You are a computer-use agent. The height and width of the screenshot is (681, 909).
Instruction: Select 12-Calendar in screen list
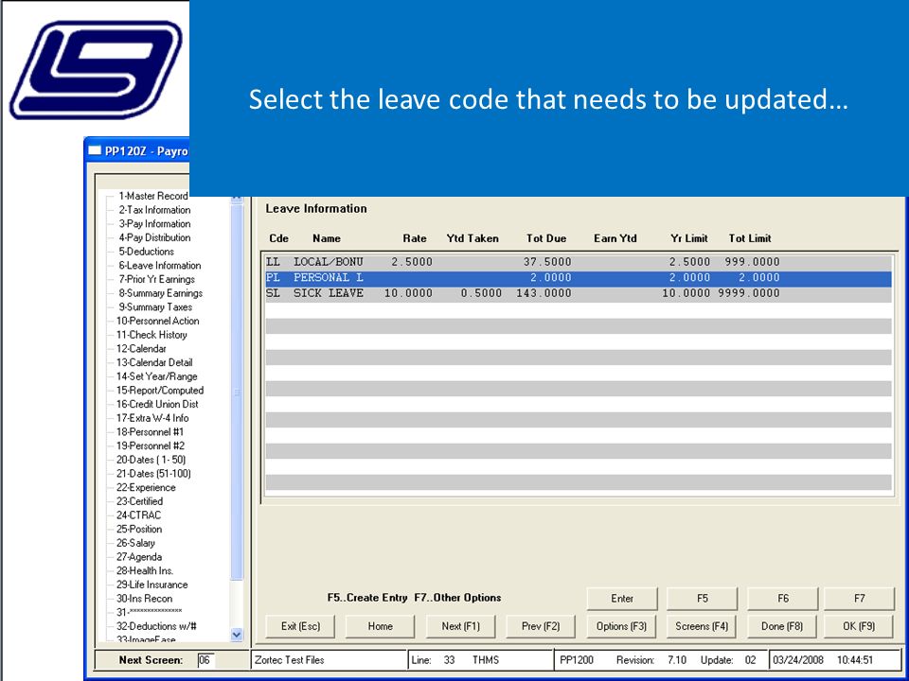point(141,349)
